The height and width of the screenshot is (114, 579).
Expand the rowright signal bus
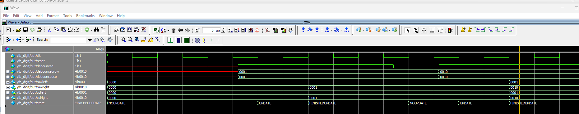pos(8,87)
